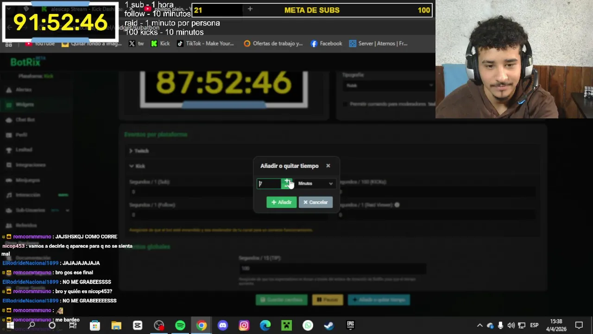Open the Minutos time unit dropdown
This screenshot has height=334, width=593.
tap(315, 184)
